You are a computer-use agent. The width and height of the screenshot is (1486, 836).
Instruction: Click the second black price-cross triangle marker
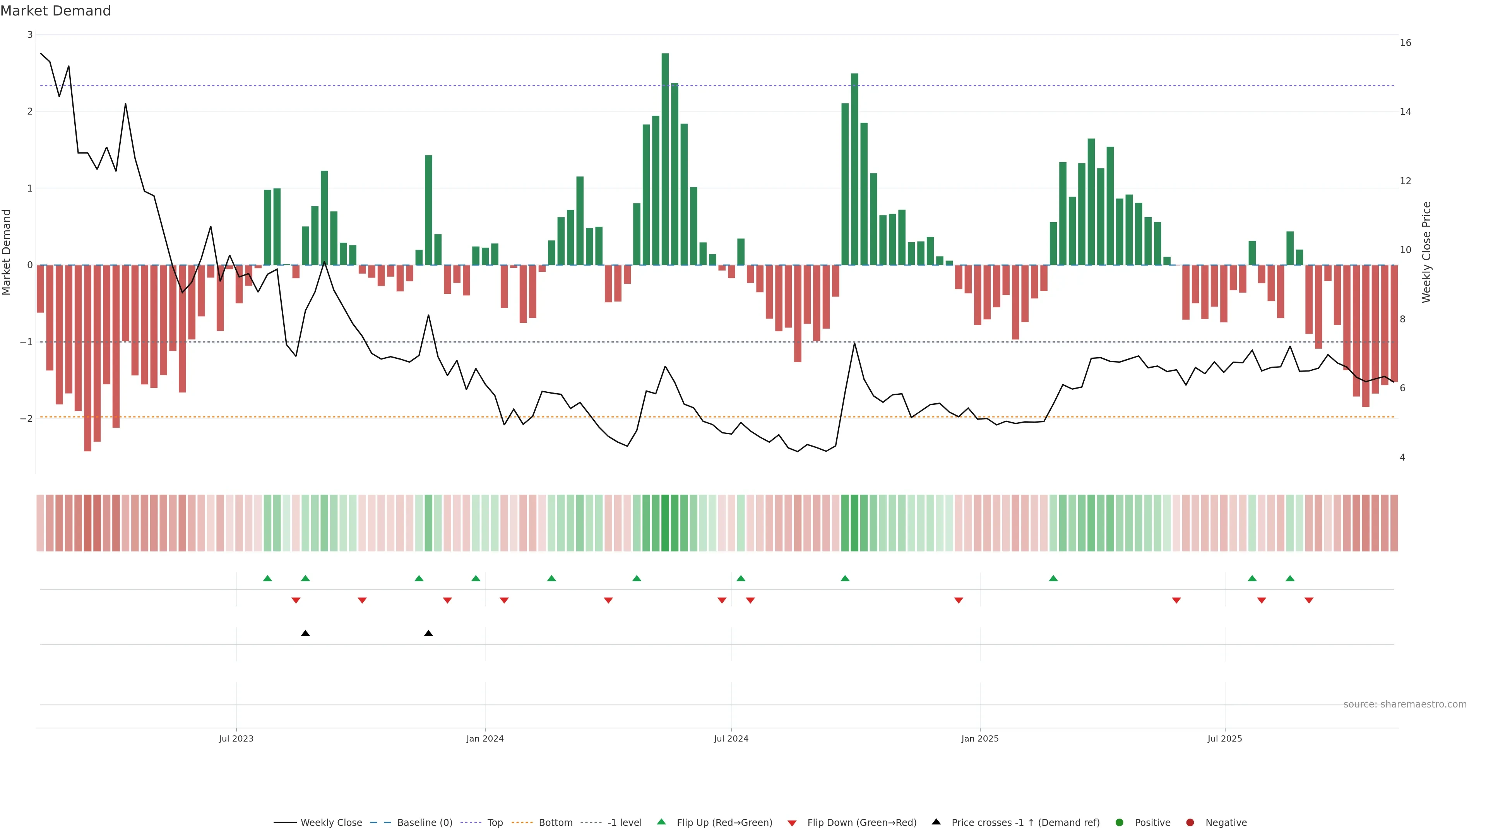[428, 634]
